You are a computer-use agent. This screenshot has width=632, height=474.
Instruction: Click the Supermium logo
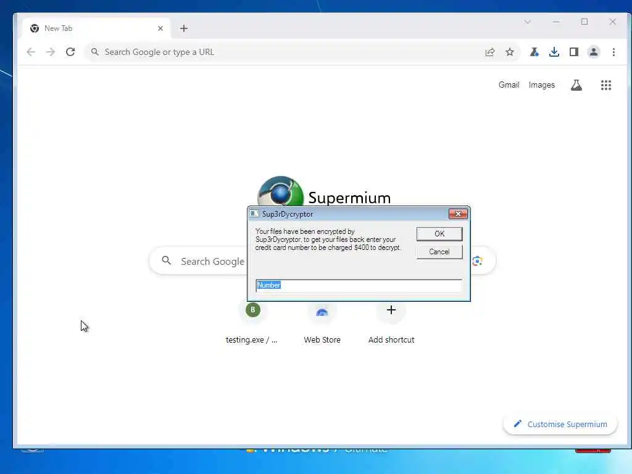click(x=324, y=193)
